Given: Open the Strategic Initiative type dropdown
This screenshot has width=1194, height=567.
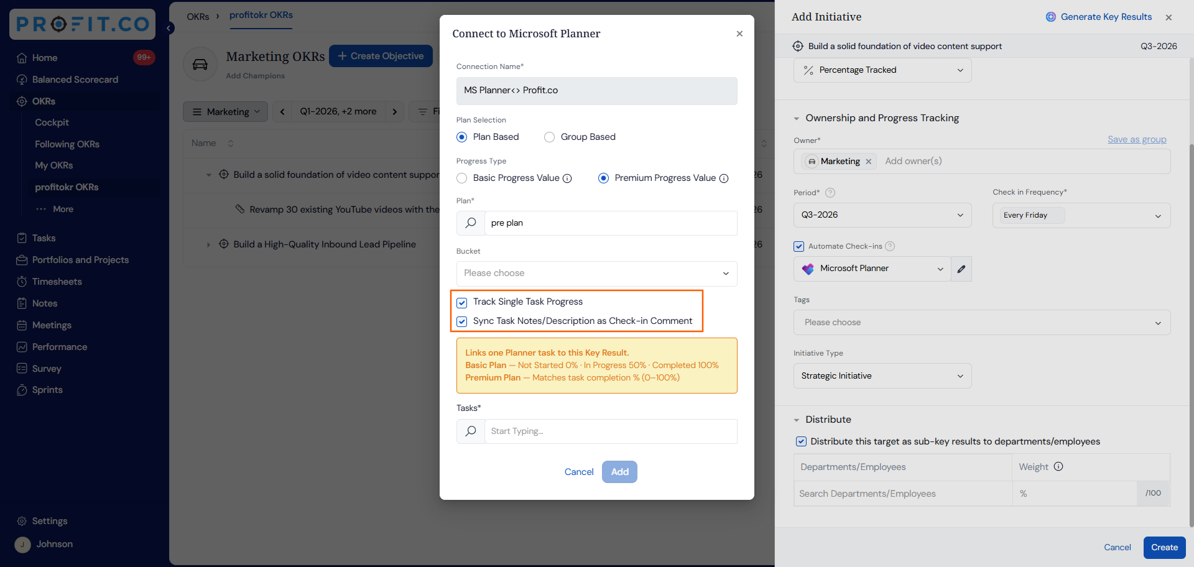Looking at the screenshot, I should 882,376.
